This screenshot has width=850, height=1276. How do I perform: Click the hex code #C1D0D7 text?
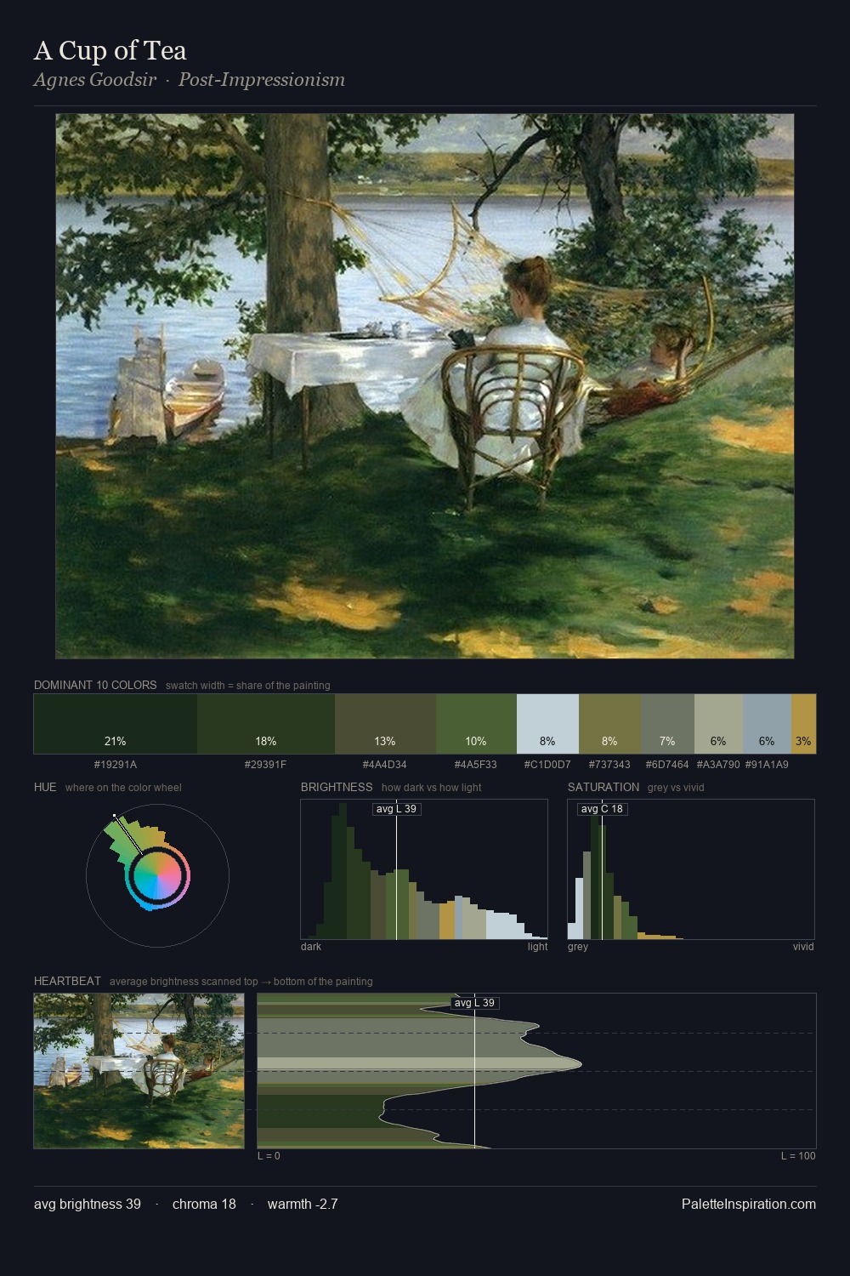(547, 765)
